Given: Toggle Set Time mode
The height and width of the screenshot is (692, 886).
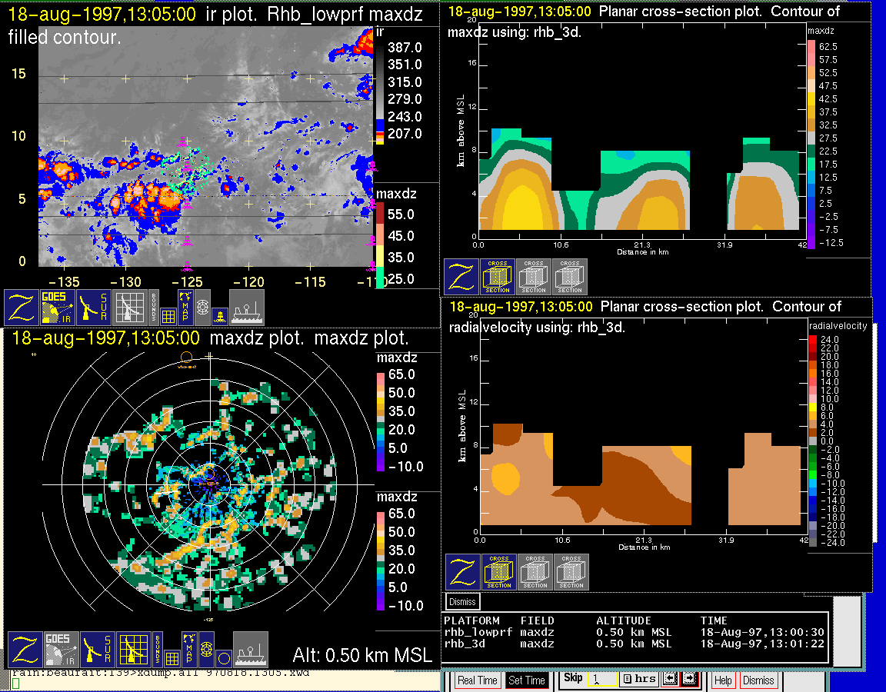Looking at the screenshot, I should 527,680.
